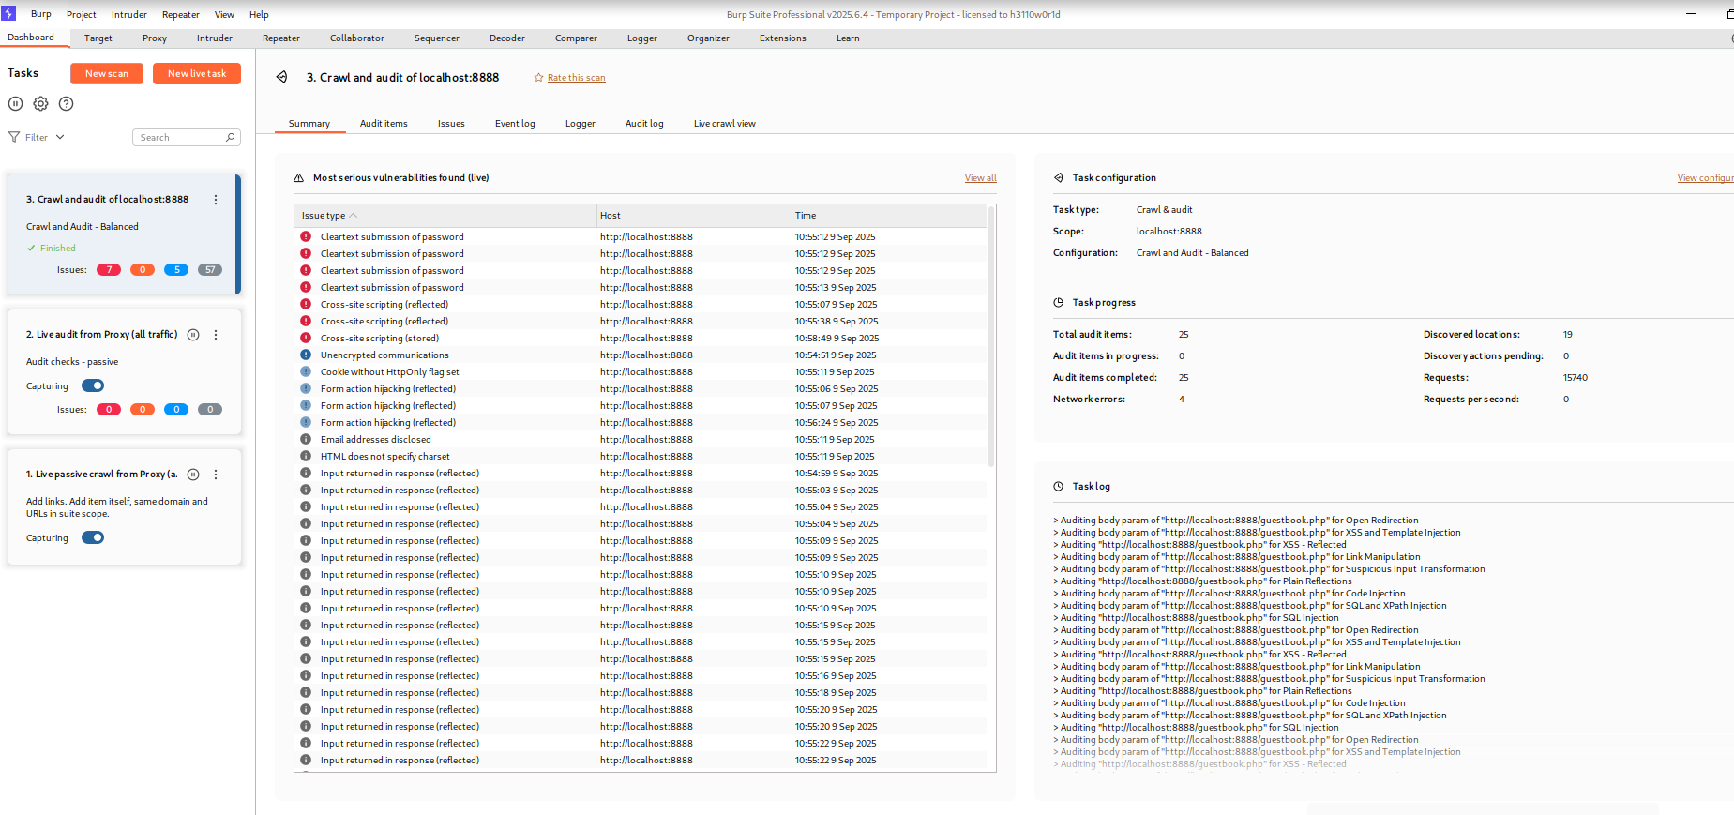Toggle Capturing for Live audit from Proxy
The height and width of the screenshot is (815, 1734).
point(93,385)
